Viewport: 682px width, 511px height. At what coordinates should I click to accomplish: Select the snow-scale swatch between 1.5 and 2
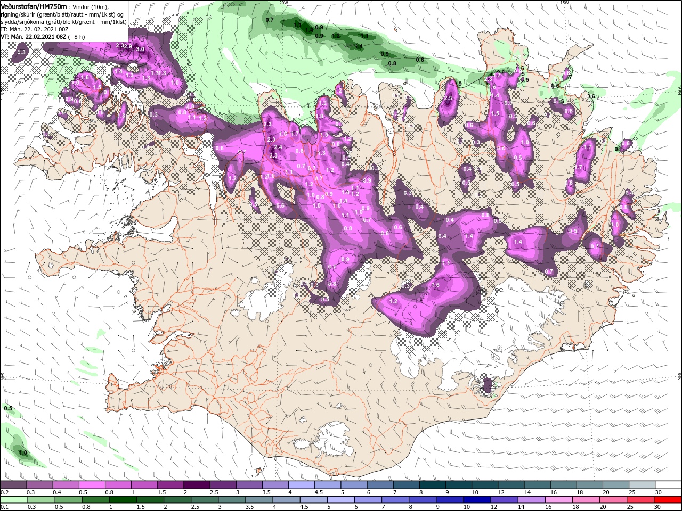click(170, 485)
